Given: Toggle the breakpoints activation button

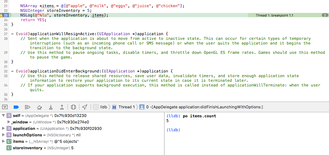Looking at the screenshot, I should coord(16,107).
